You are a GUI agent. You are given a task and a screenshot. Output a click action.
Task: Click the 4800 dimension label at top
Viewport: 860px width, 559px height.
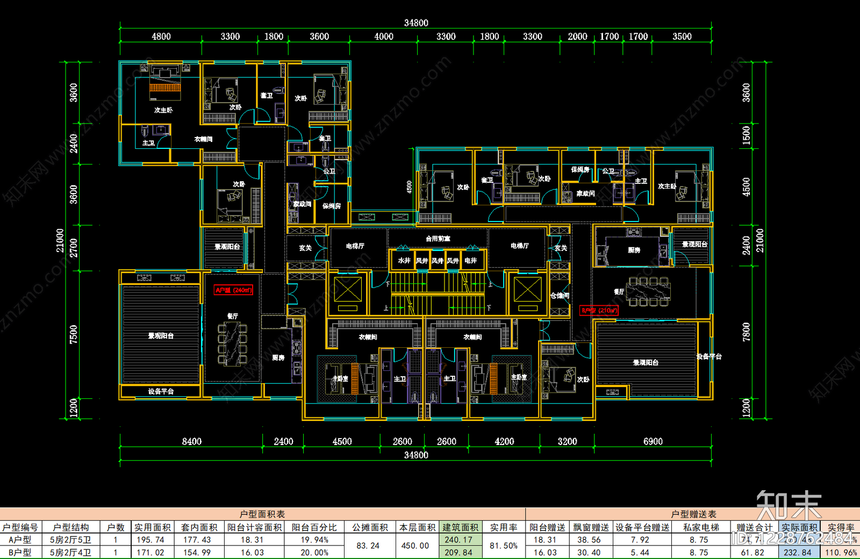tap(161, 37)
